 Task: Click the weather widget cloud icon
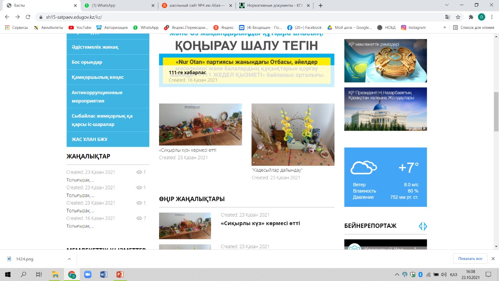pyautogui.click(x=364, y=168)
